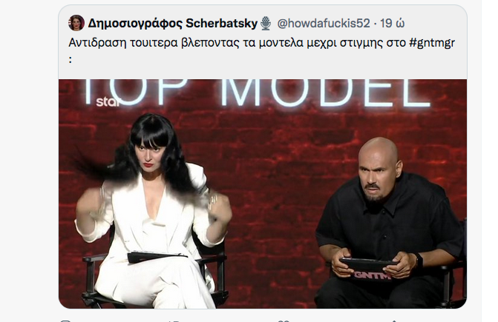The image size is (498, 322).
Task: Open the @howdafuckis52 handle
Action: tap(324, 23)
